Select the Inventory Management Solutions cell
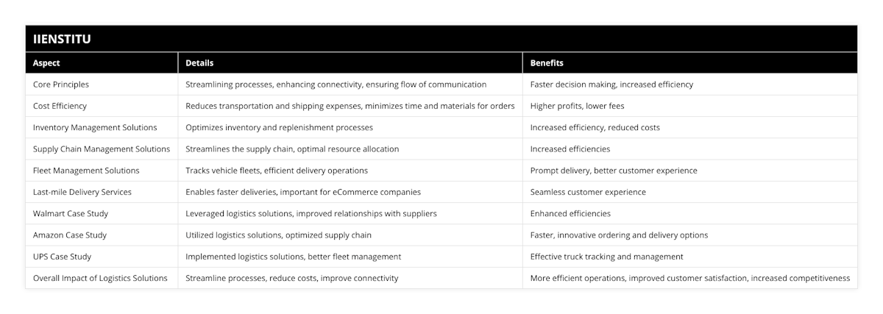Screen dimensions: 883x314 [x=95, y=127]
